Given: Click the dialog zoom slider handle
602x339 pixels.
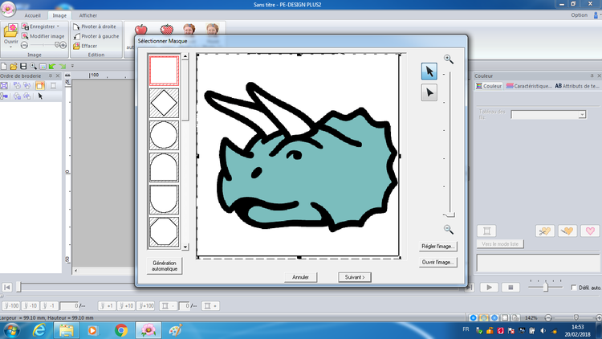Looking at the screenshot, I should coord(449,214).
